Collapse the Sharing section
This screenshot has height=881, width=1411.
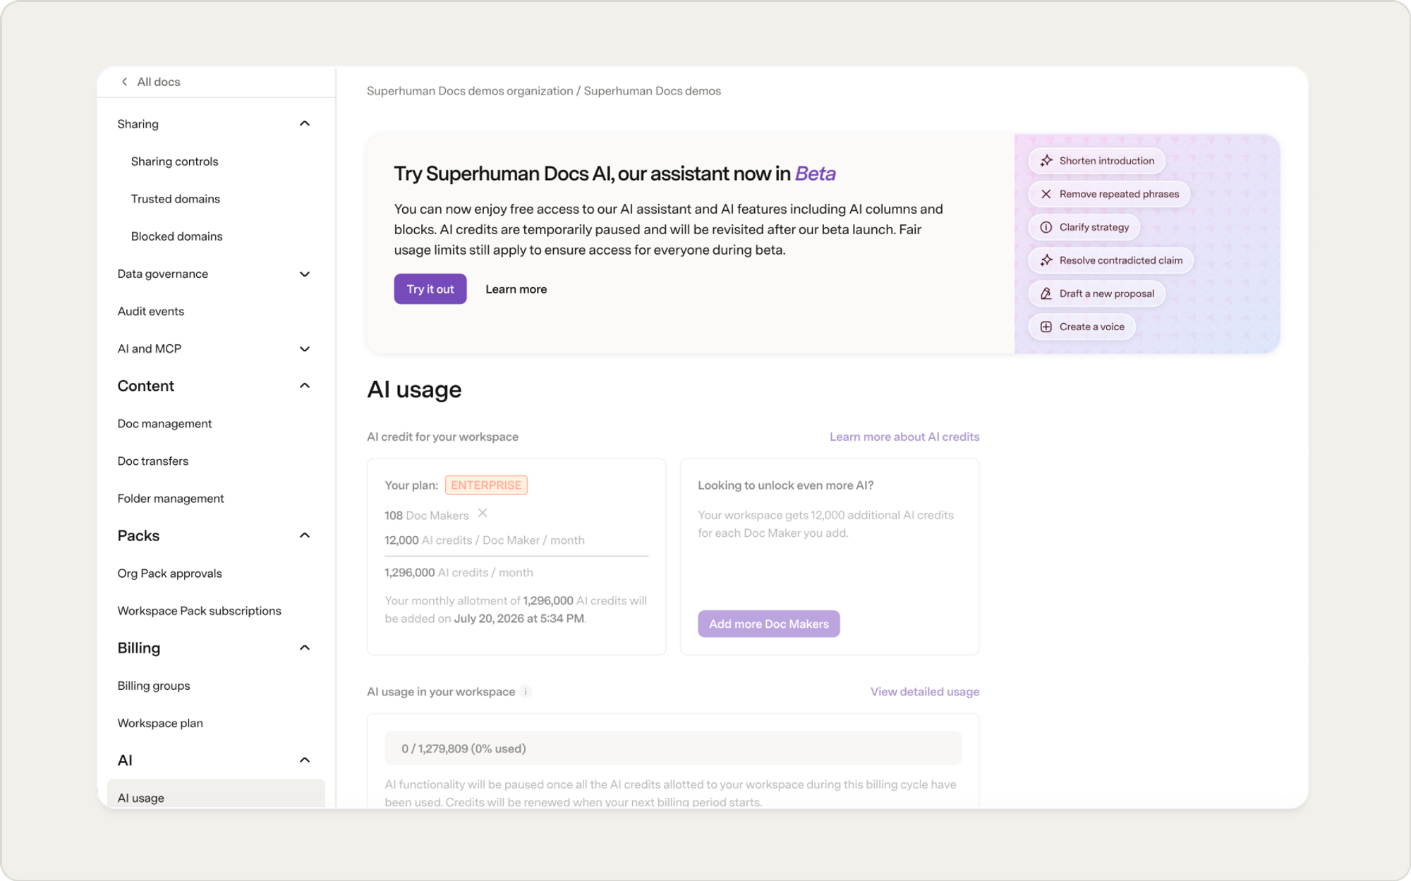[305, 123]
